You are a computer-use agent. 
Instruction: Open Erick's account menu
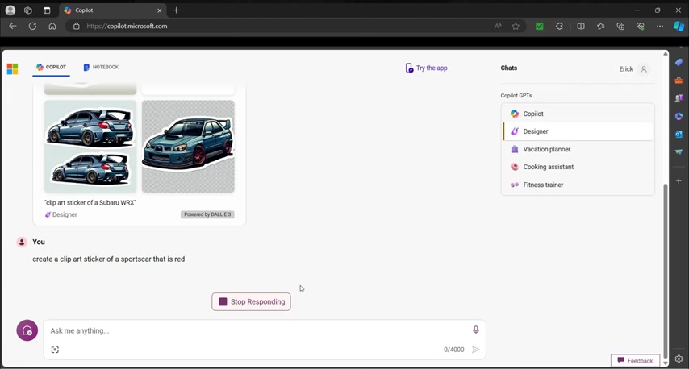pyautogui.click(x=633, y=69)
